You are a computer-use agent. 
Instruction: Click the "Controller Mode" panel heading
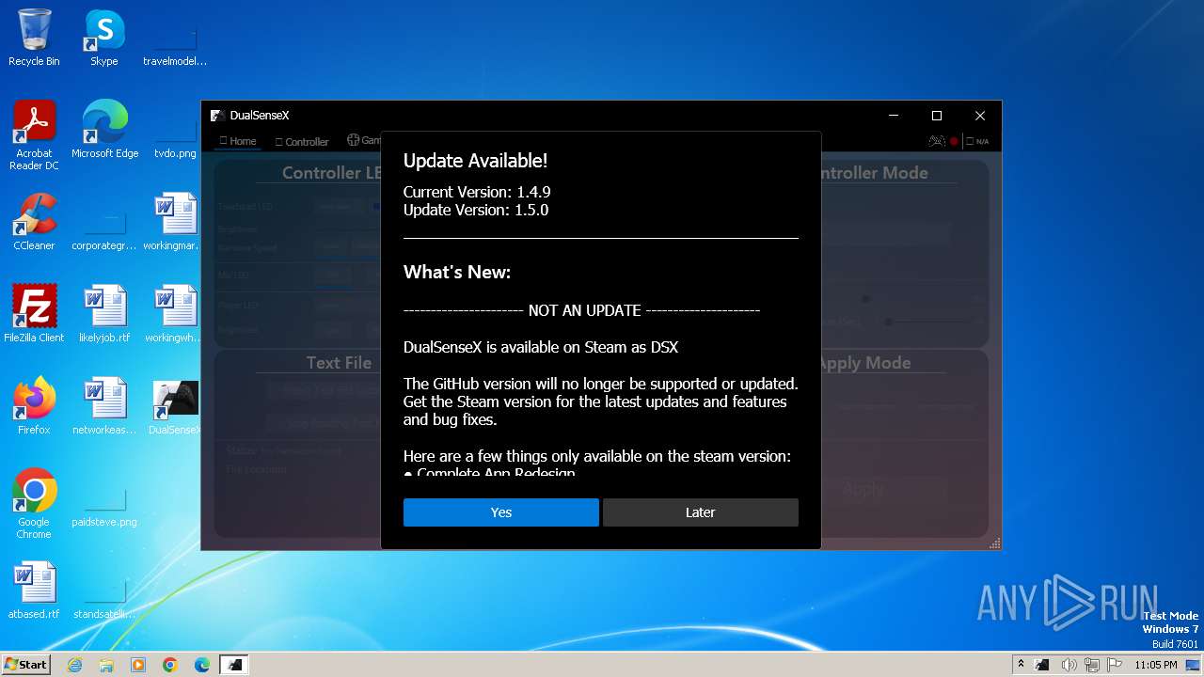[875, 173]
